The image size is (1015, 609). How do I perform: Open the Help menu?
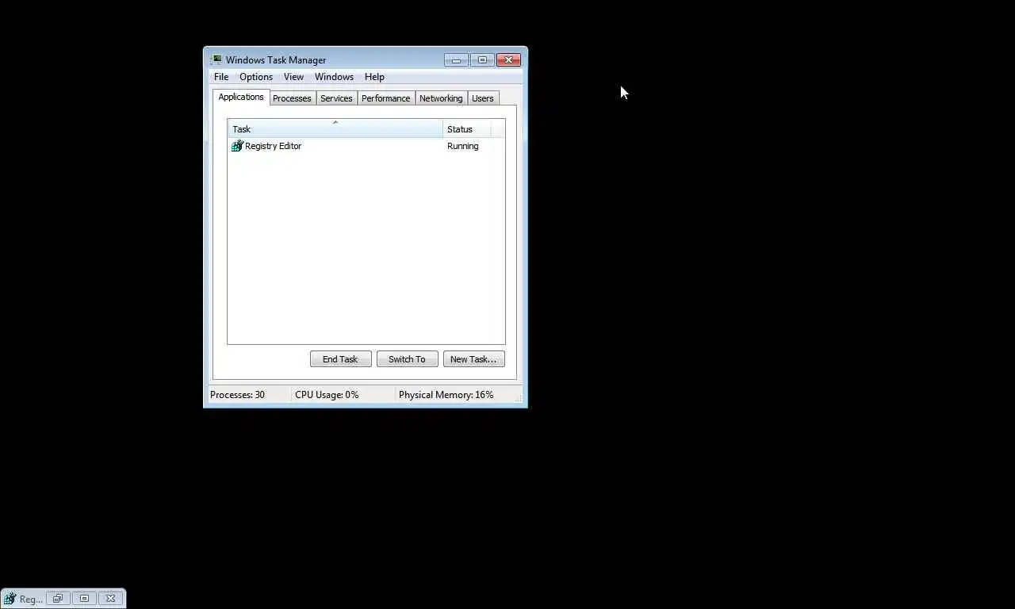click(x=374, y=77)
